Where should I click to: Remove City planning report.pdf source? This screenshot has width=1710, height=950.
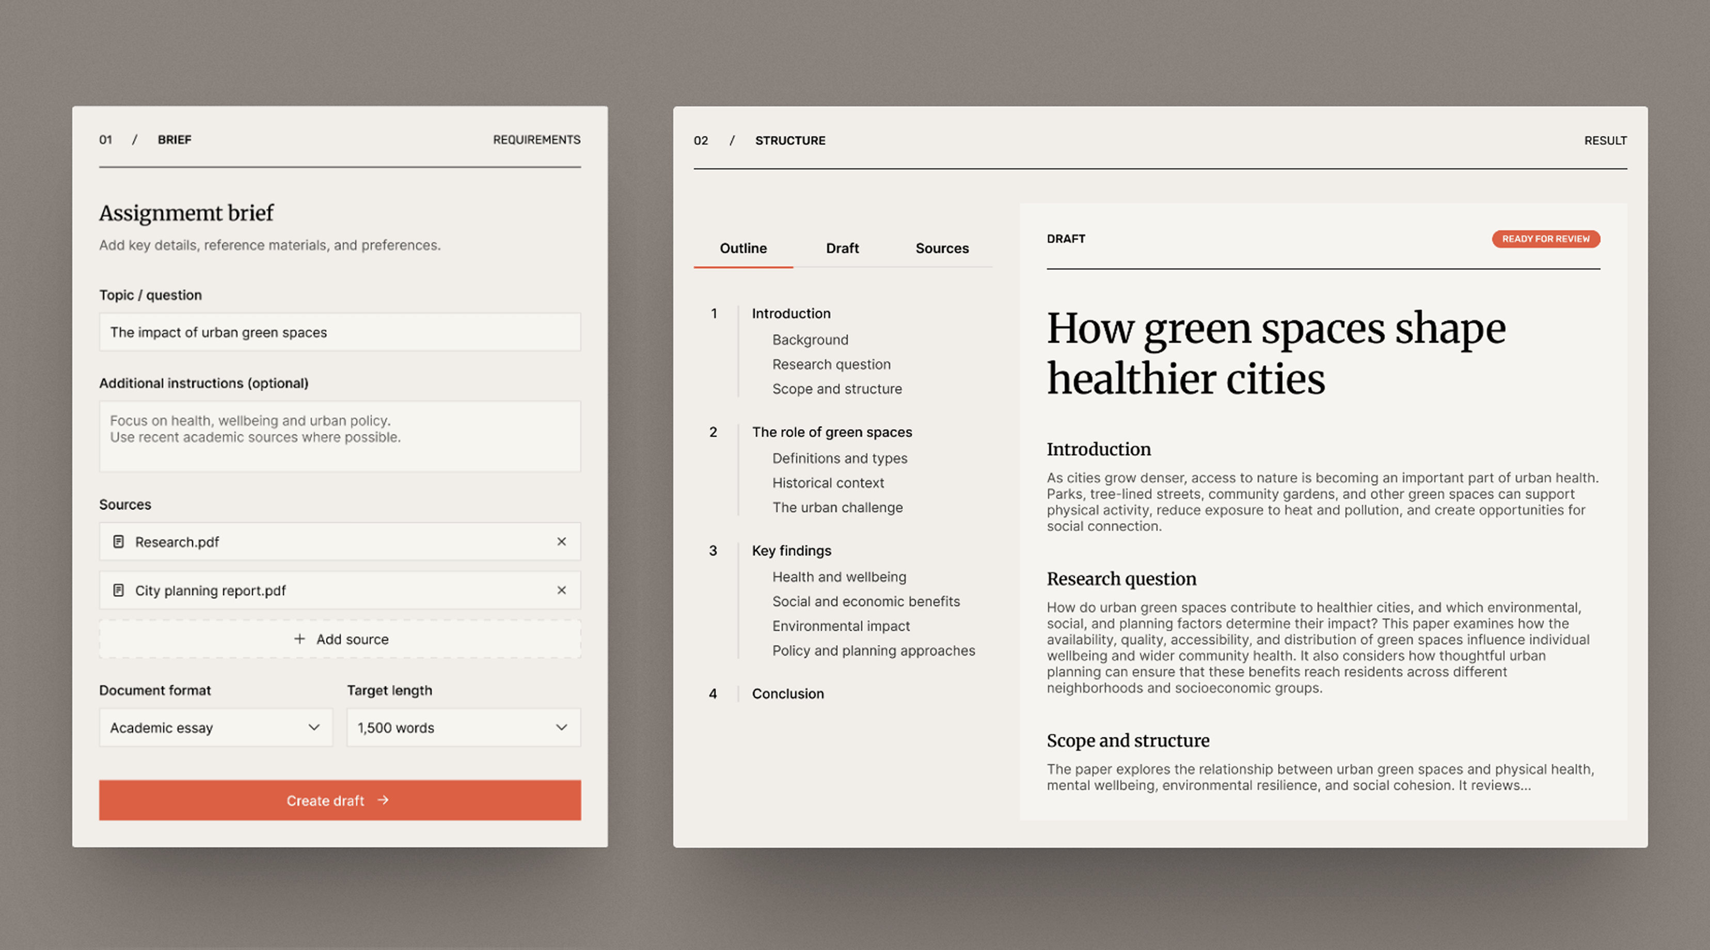pos(562,590)
